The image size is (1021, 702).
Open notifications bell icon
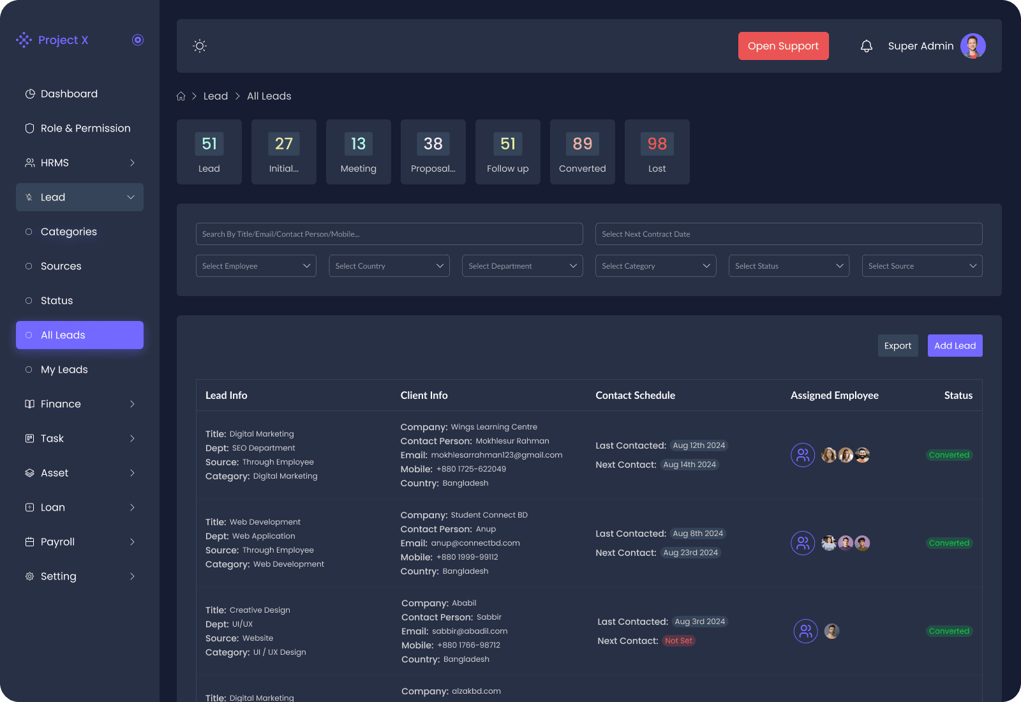pos(866,46)
